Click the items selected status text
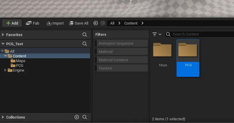The height and width of the screenshot is (123, 234). point(169,119)
